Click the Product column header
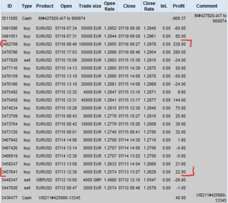 coord(45,6)
